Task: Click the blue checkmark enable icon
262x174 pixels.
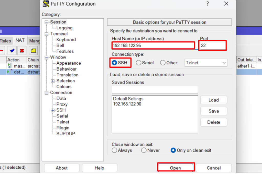Action: (12, 51)
